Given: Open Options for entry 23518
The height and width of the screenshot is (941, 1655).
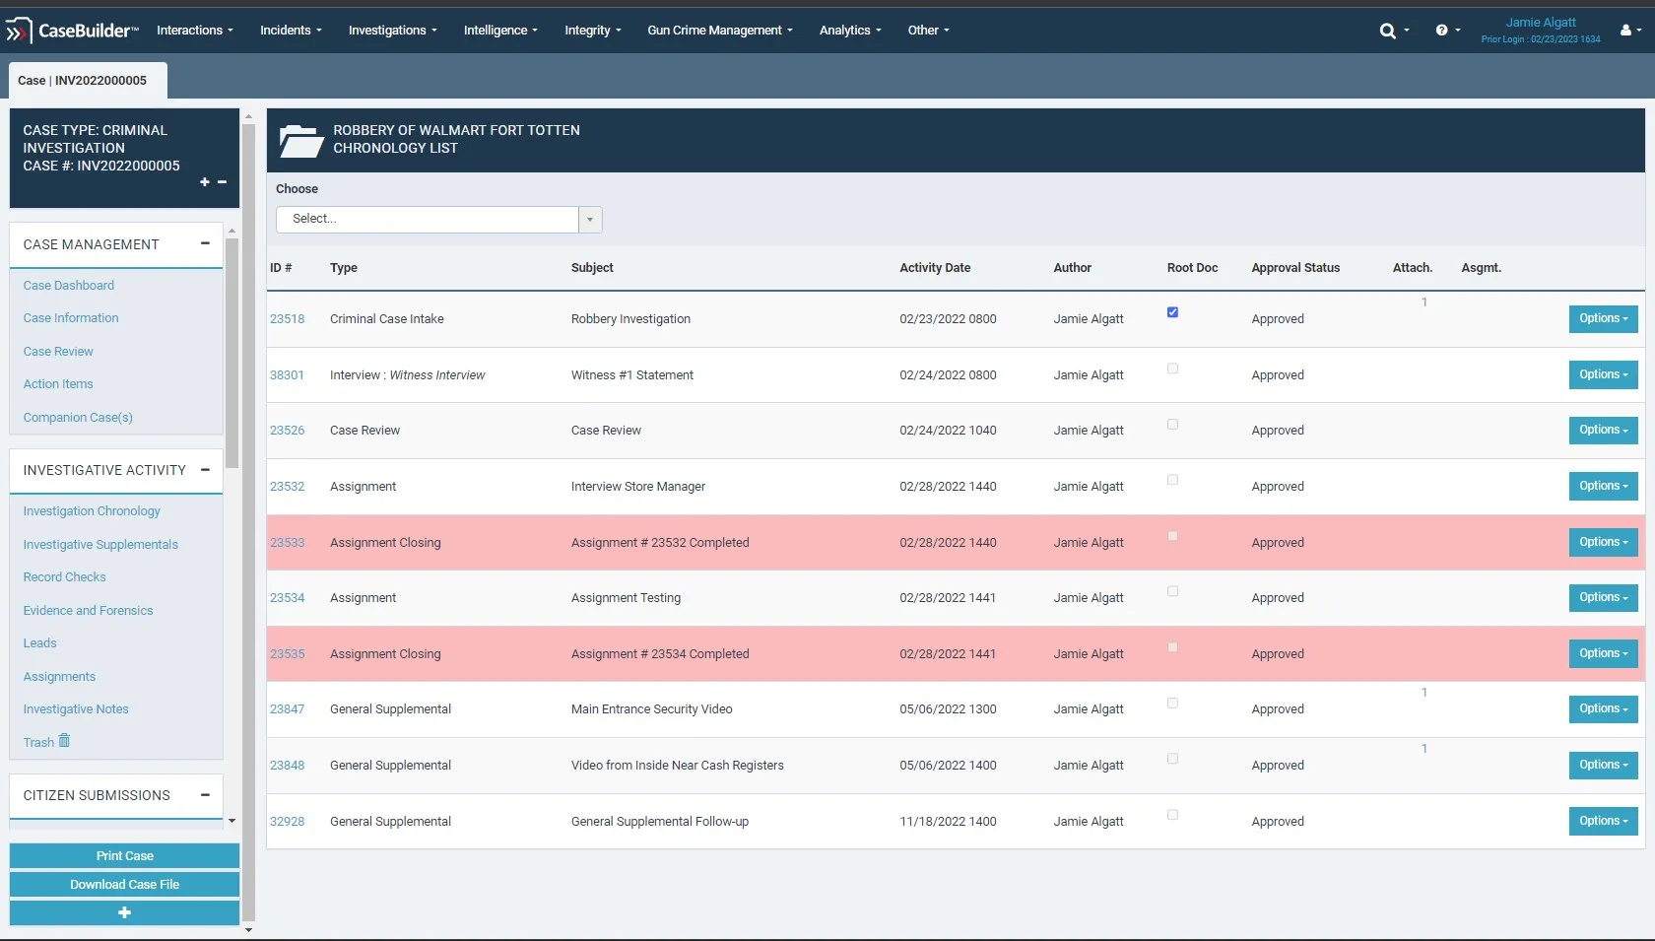Looking at the screenshot, I should point(1601,318).
